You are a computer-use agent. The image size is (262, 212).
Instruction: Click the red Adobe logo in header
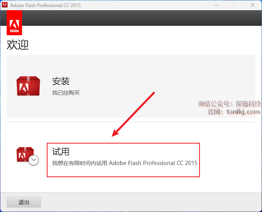[14, 23]
